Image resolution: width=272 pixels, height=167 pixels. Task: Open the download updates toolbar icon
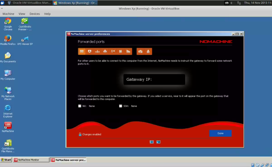pos(148,51)
